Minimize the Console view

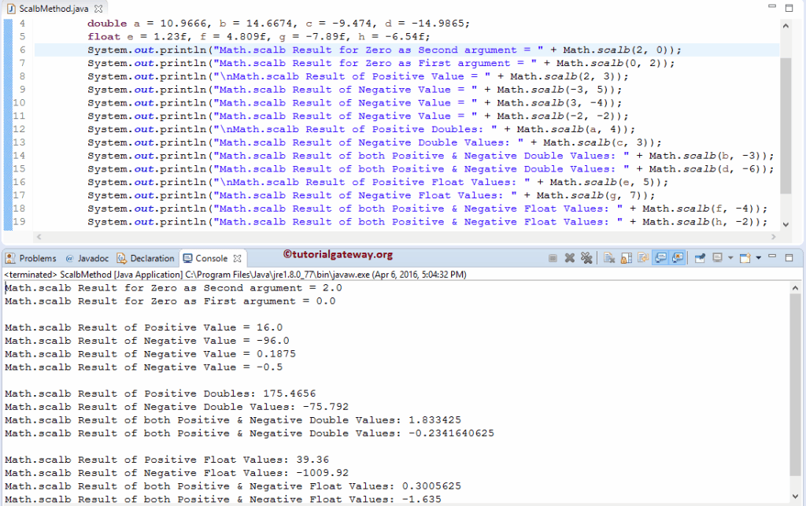(x=771, y=258)
